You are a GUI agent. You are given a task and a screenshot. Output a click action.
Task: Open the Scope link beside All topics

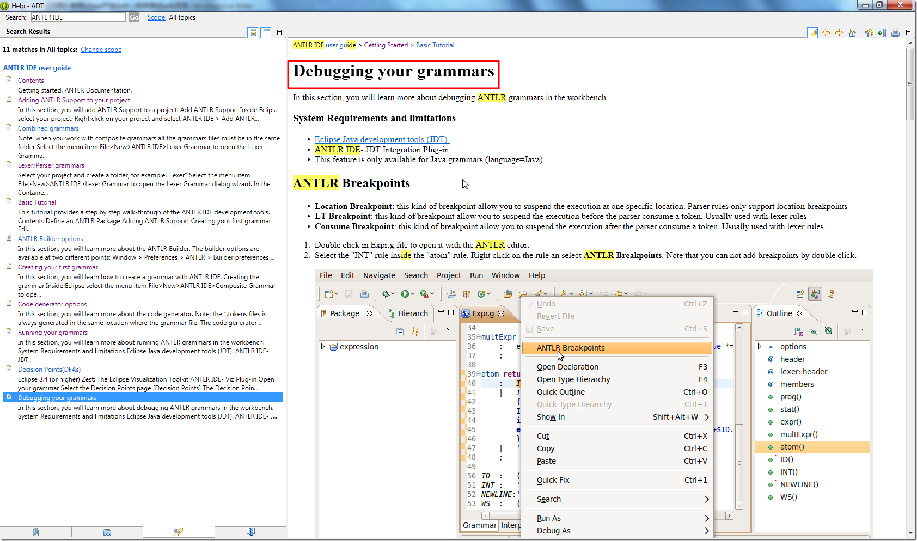(x=157, y=17)
